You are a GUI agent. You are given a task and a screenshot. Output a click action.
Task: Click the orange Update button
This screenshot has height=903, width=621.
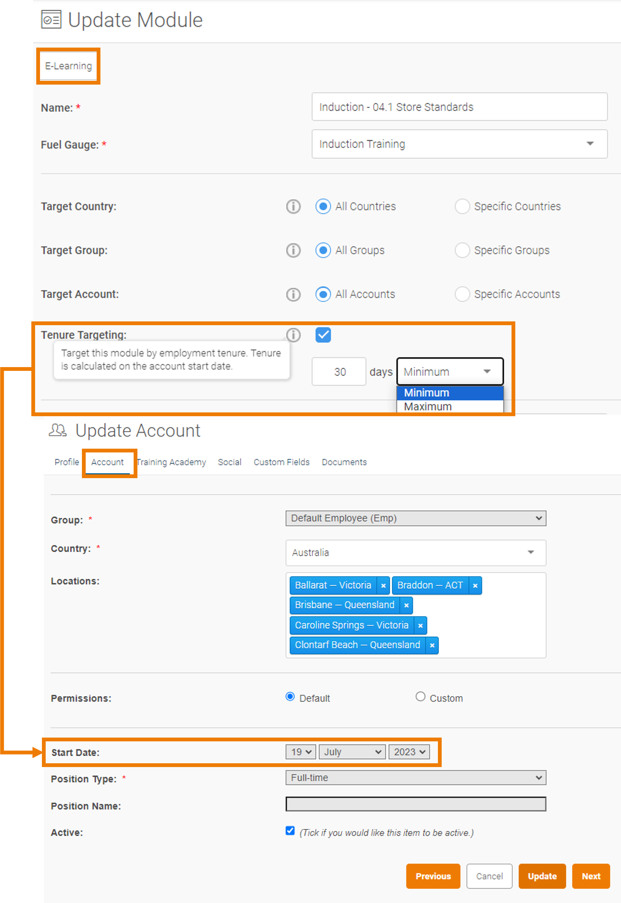point(542,876)
